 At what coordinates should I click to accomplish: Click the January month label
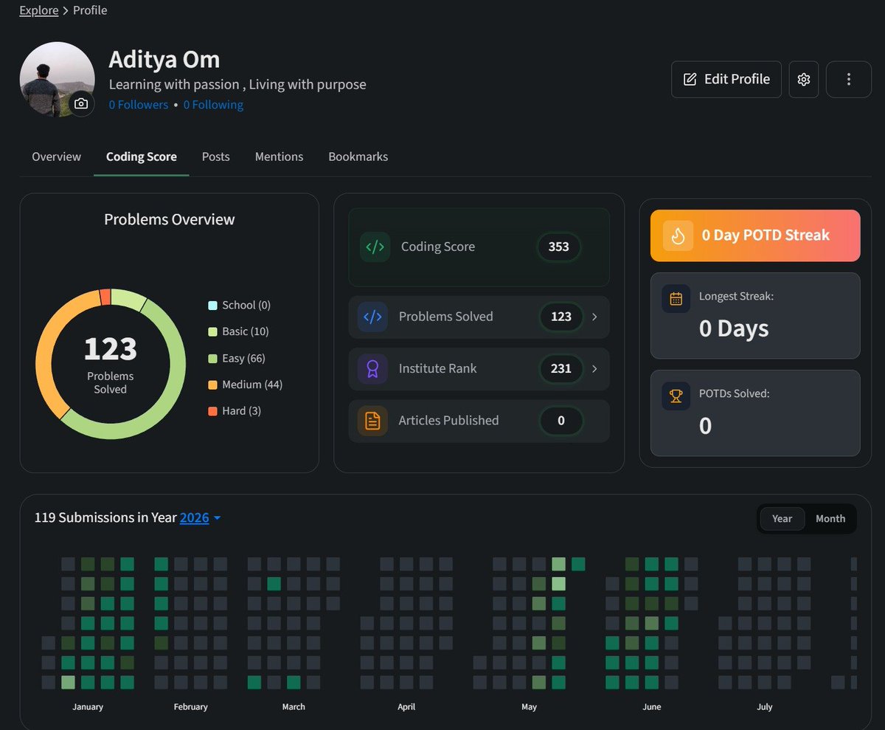[x=88, y=707]
